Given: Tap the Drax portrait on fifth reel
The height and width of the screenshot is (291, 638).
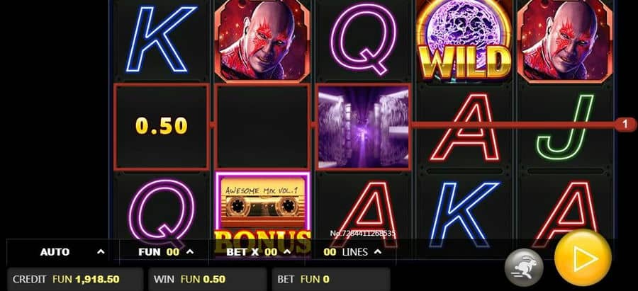Looking at the screenshot, I should [565, 40].
